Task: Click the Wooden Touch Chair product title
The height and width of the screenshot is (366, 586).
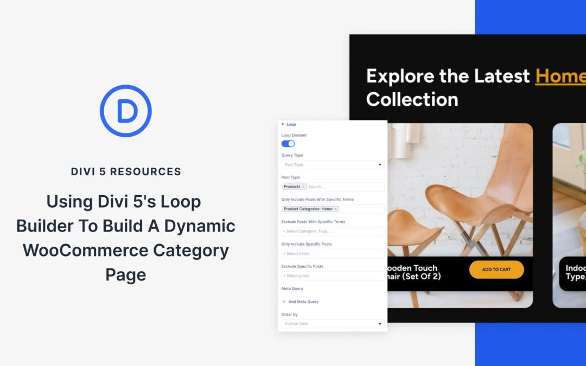Action: (x=414, y=272)
